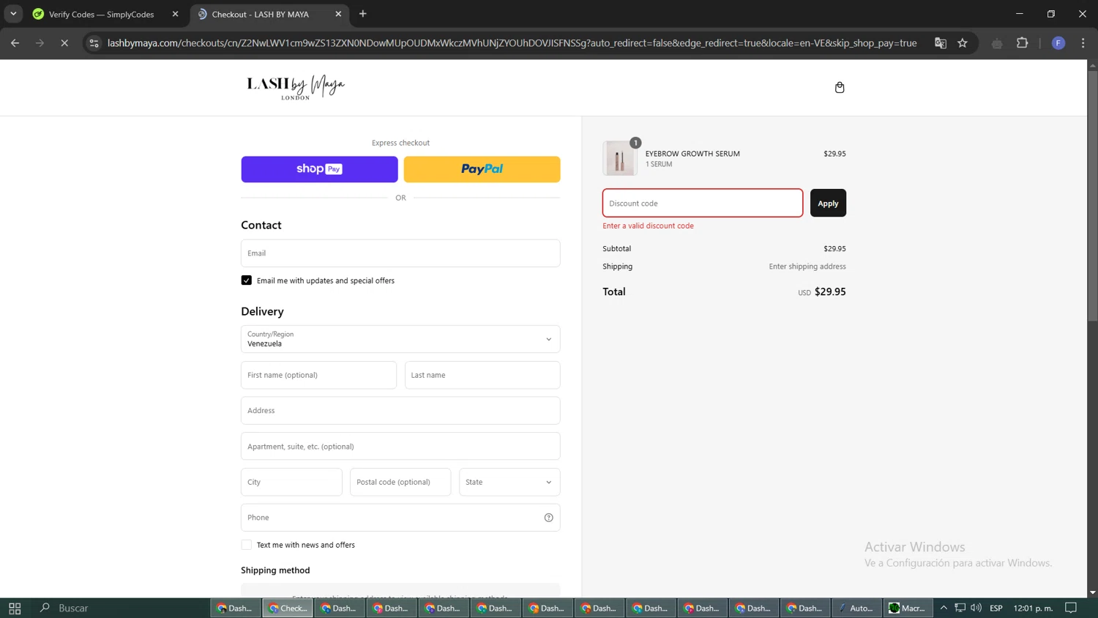Click the ESP language indicator
Viewport: 1098px width, 618px height.
[x=996, y=608]
